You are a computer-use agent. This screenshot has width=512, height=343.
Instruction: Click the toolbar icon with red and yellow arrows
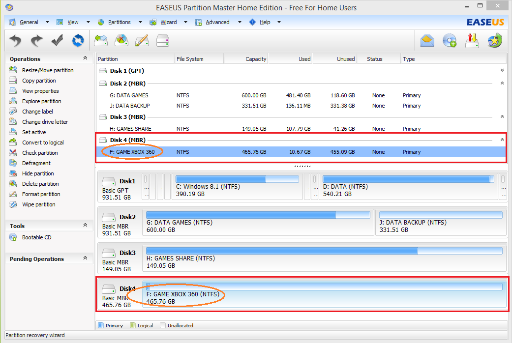click(472, 40)
